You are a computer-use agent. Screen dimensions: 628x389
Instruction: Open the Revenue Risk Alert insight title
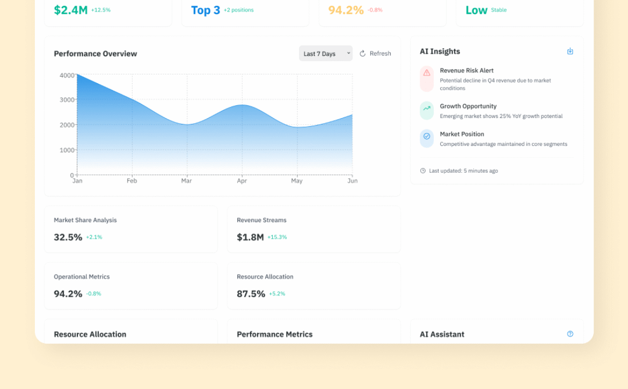click(466, 70)
